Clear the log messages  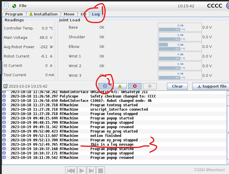(177, 86)
